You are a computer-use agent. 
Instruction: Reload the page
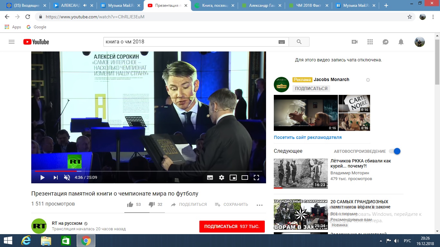(x=28, y=17)
